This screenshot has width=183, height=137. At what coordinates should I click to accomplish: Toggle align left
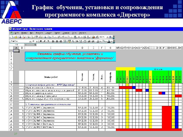53,41
